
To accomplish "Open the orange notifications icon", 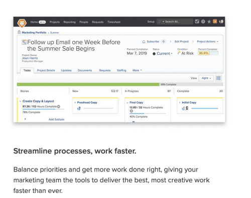I will tap(215, 22).
